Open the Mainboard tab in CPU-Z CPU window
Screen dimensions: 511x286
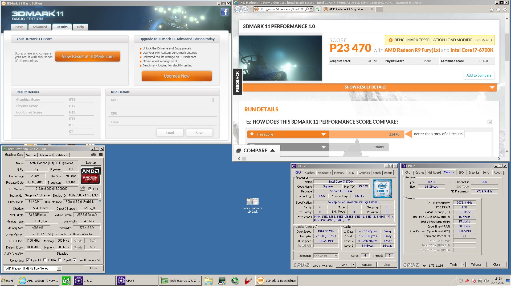click(324, 173)
